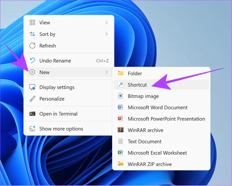The image size is (232, 186).
Task: Choose Show more options
Action: tap(69, 129)
